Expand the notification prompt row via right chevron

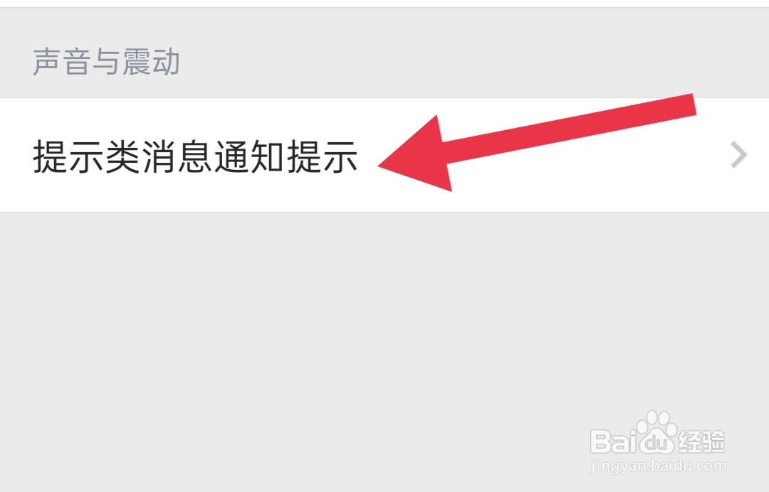point(738,155)
